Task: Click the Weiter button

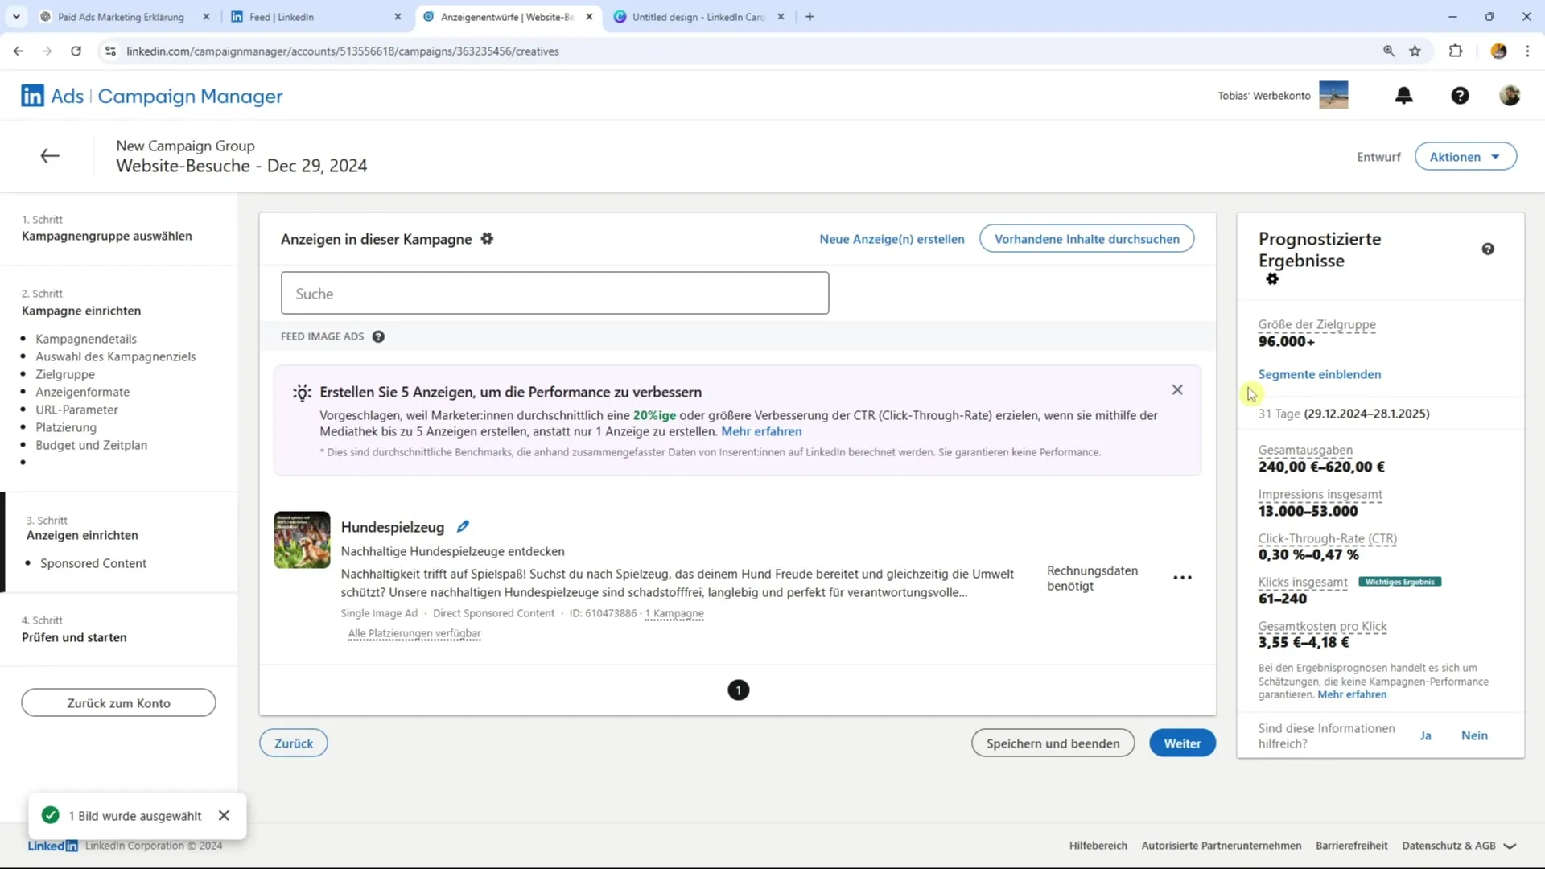Action: 1182,743
